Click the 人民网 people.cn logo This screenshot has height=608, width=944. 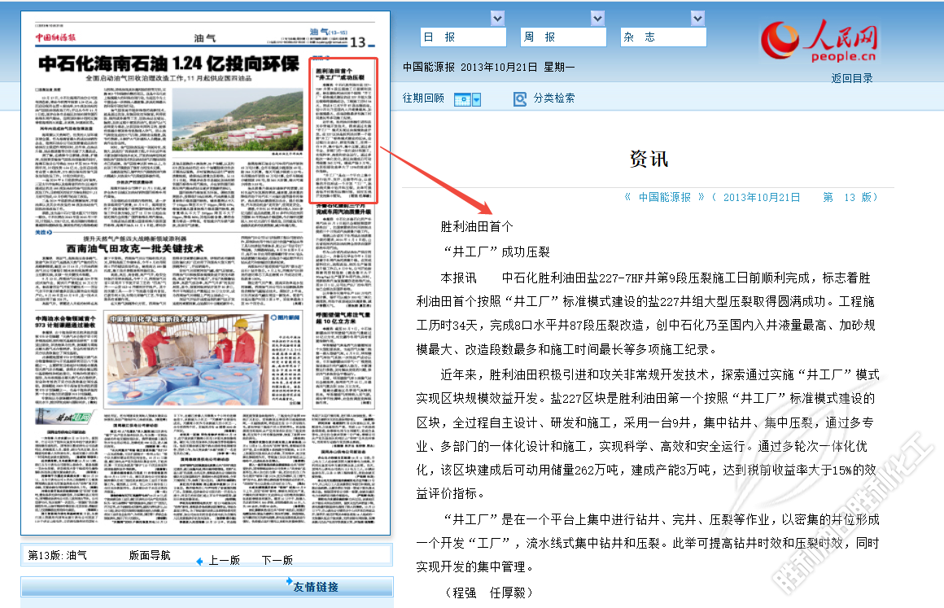(819, 42)
